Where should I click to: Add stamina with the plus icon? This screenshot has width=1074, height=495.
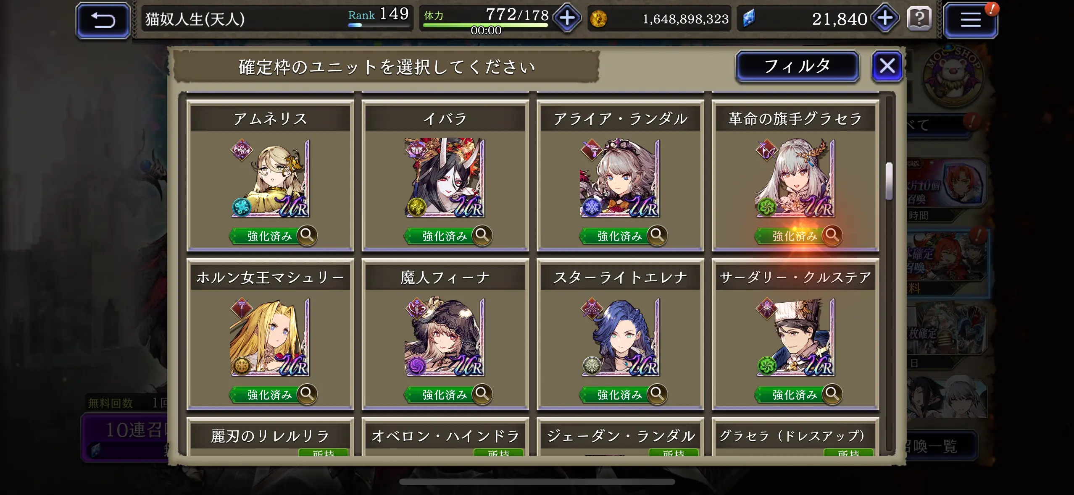(x=567, y=18)
